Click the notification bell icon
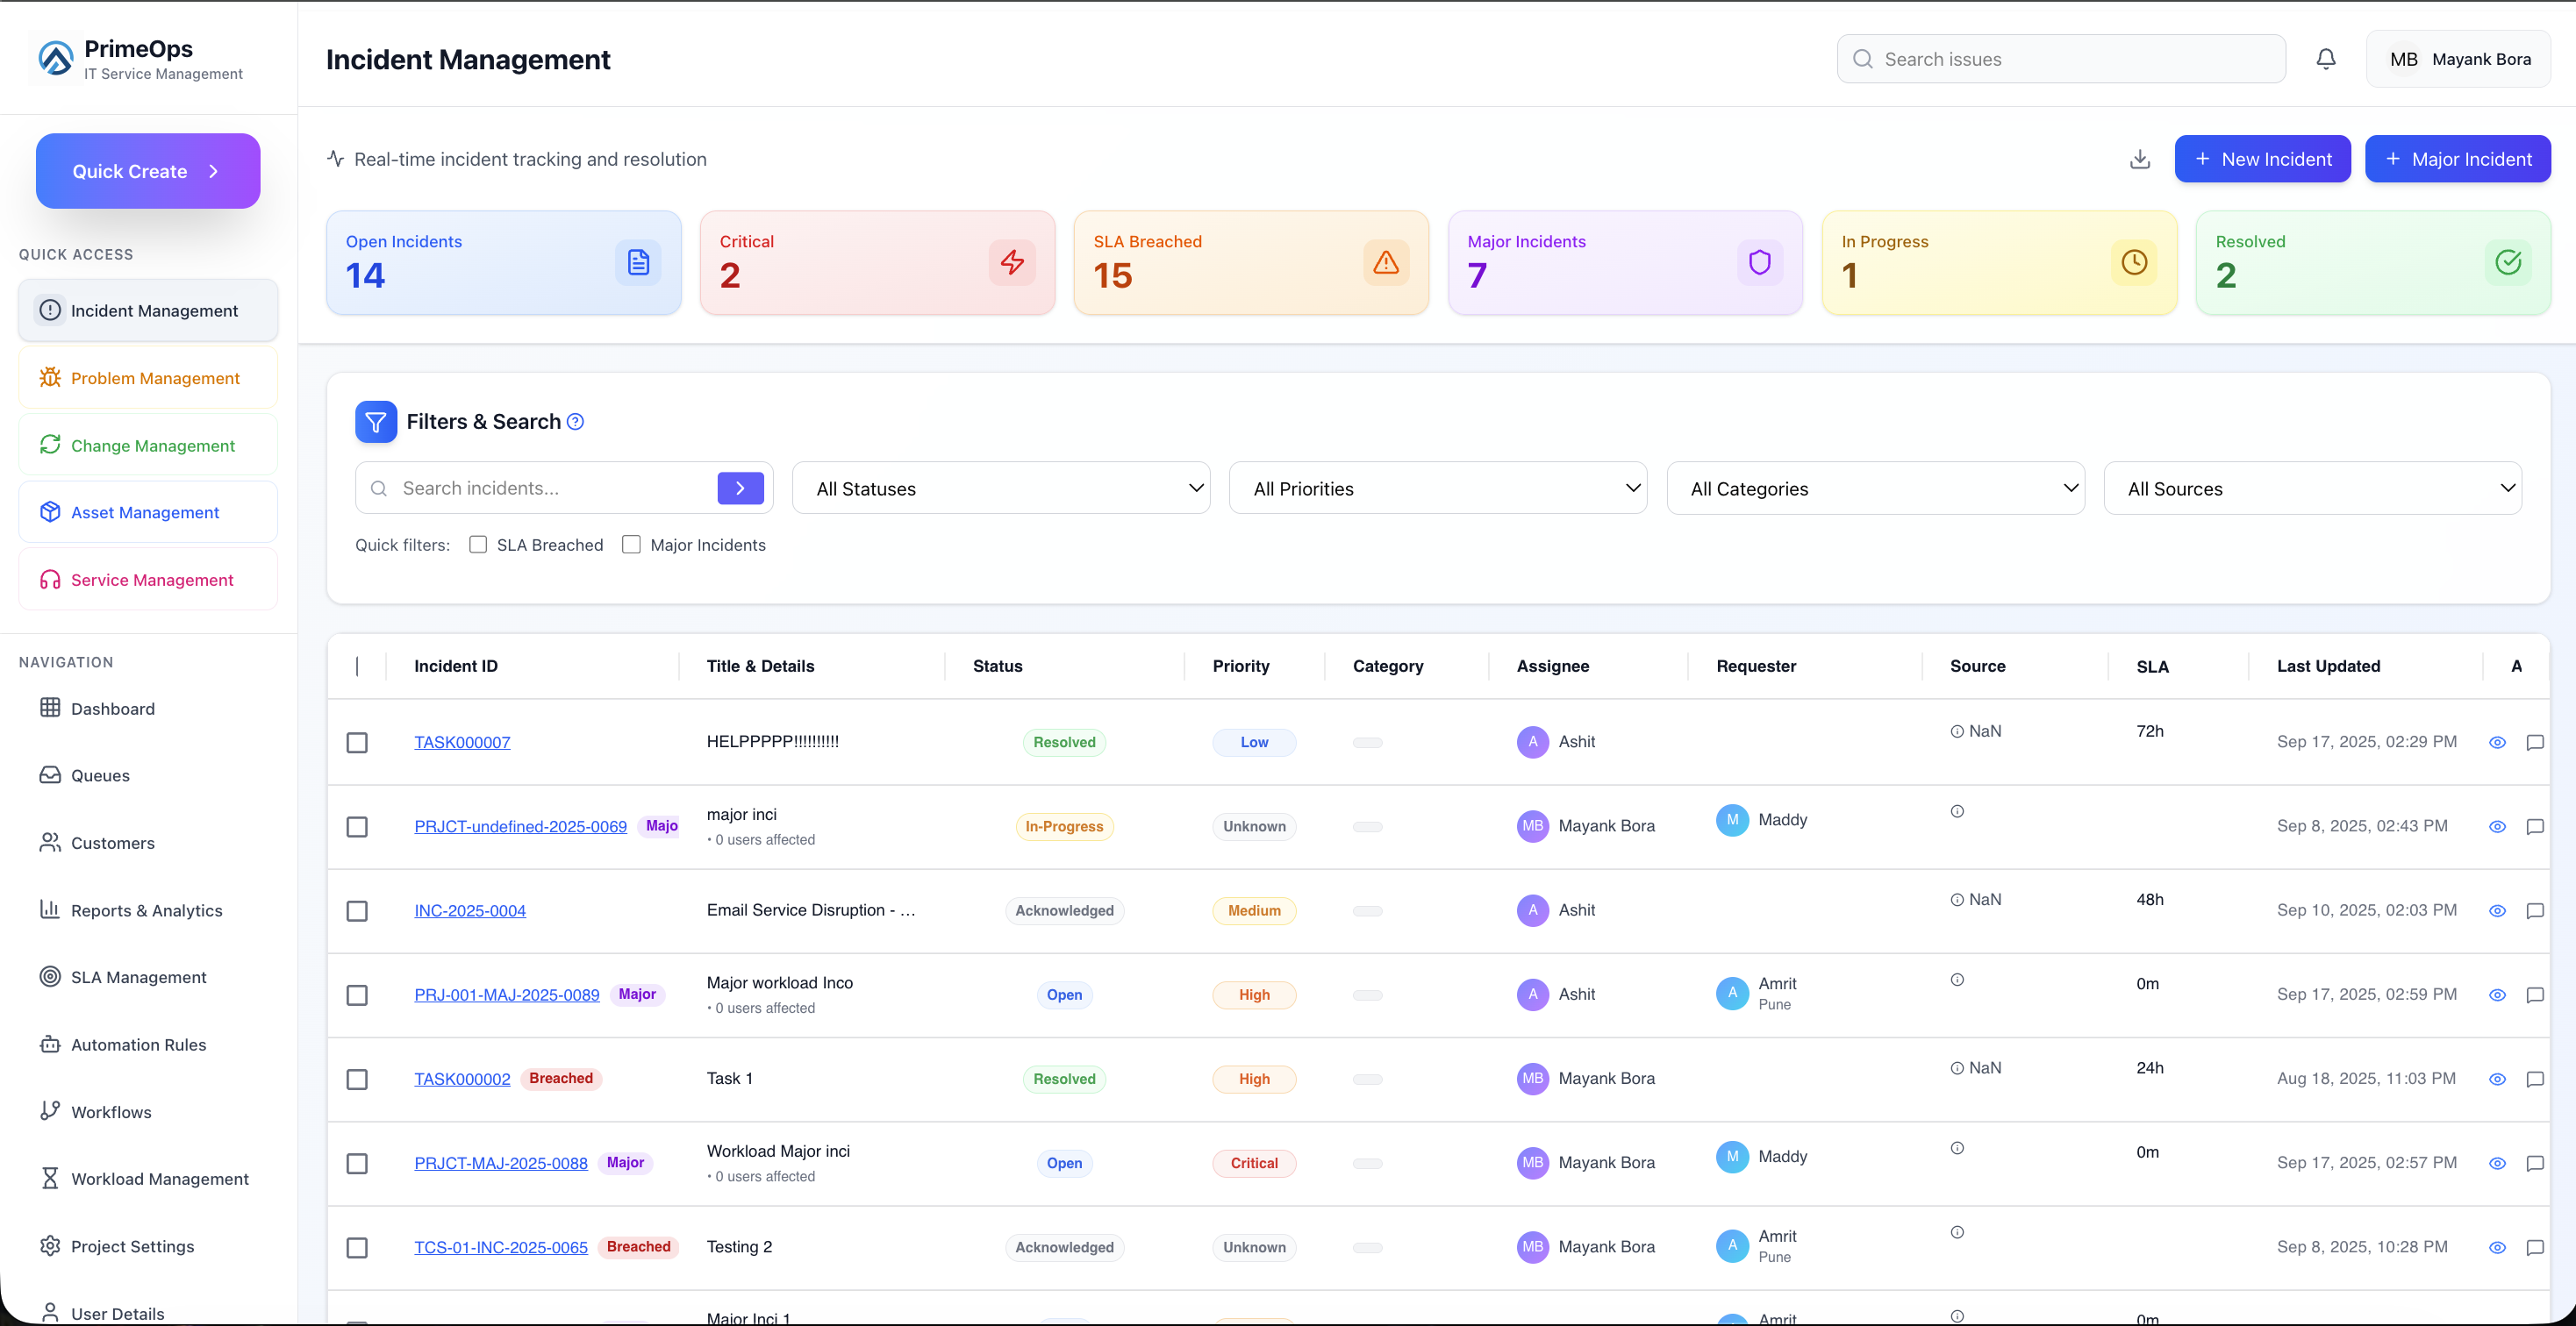 [2325, 59]
